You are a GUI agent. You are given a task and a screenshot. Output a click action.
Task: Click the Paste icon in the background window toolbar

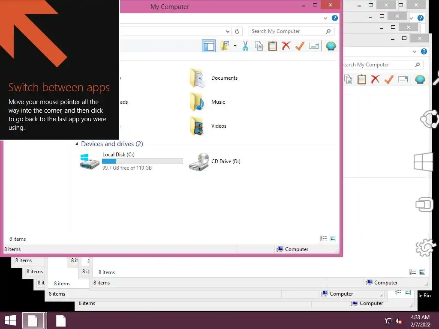(x=362, y=79)
